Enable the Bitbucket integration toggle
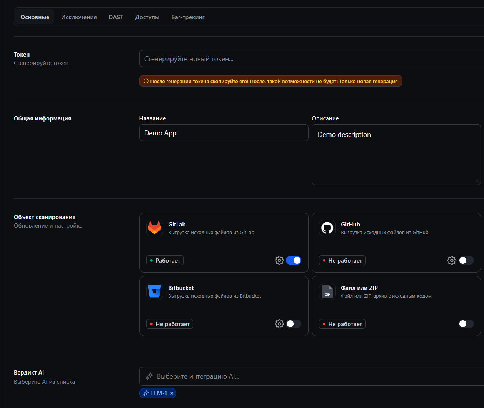 pos(294,324)
